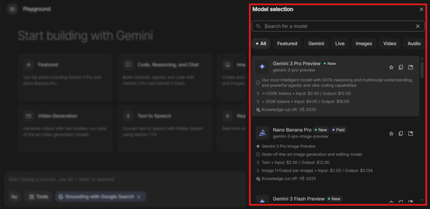This screenshot has height=209, width=430.
Task: Click the Nano Banana Pro banana icon
Action: [x=262, y=133]
